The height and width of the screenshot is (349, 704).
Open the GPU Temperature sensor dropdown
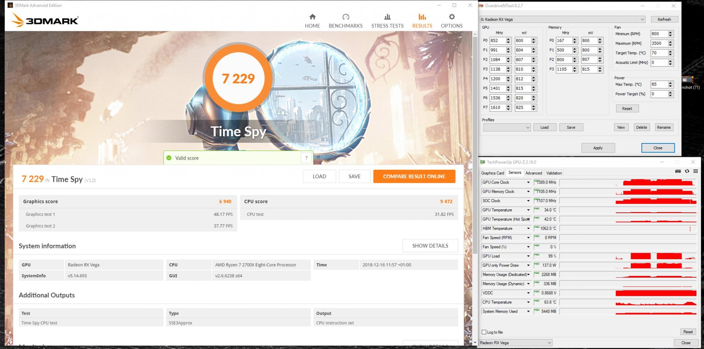(x=528, y=210)
